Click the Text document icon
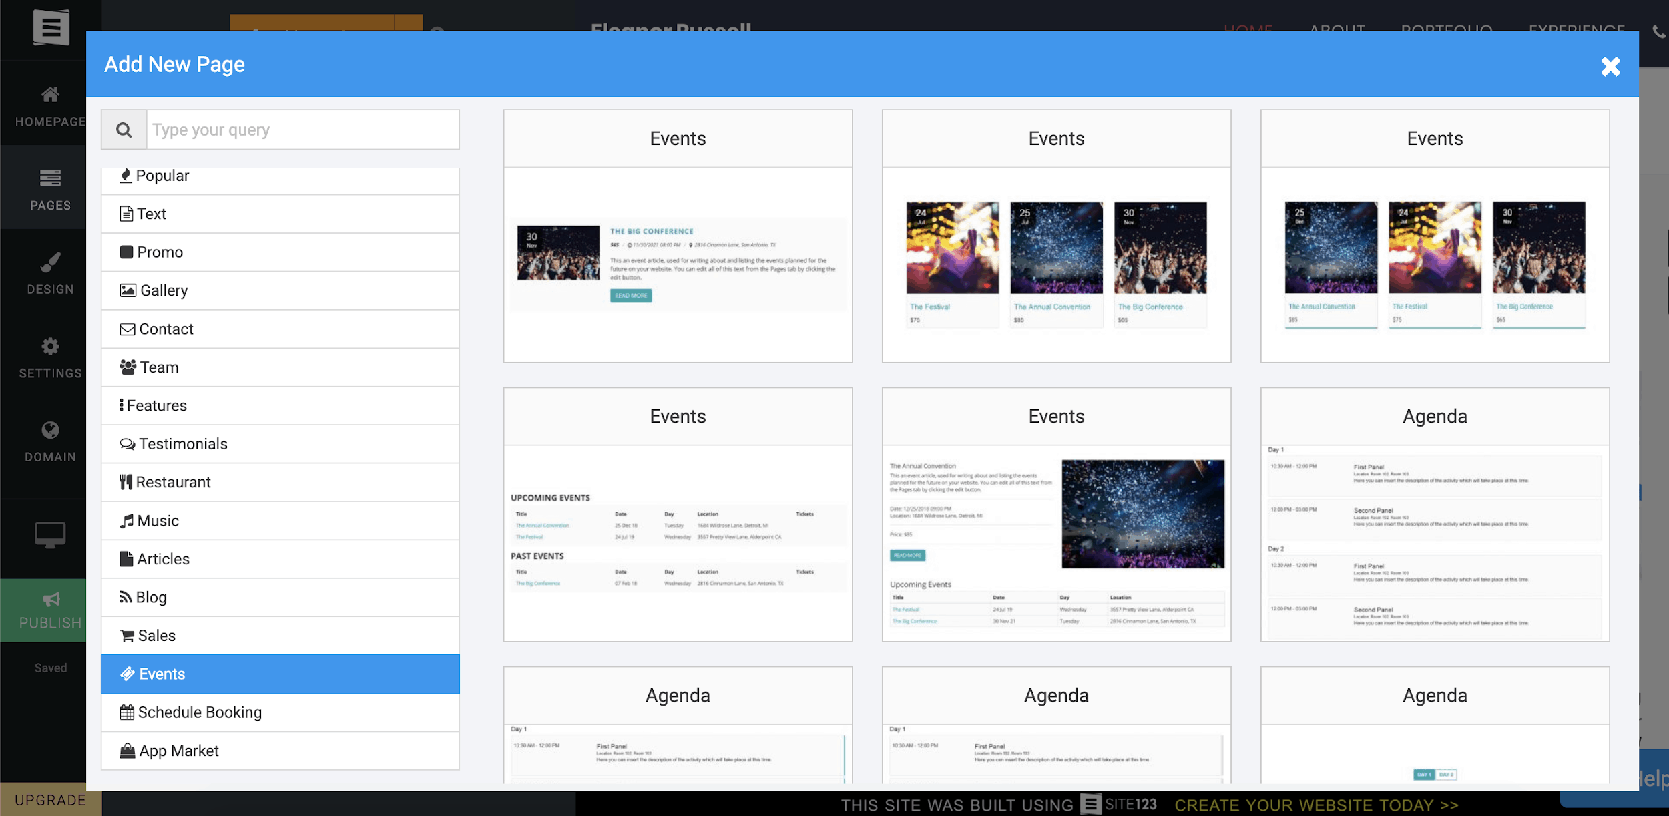This screenshot has height=816, width=1669. point(126,214)
